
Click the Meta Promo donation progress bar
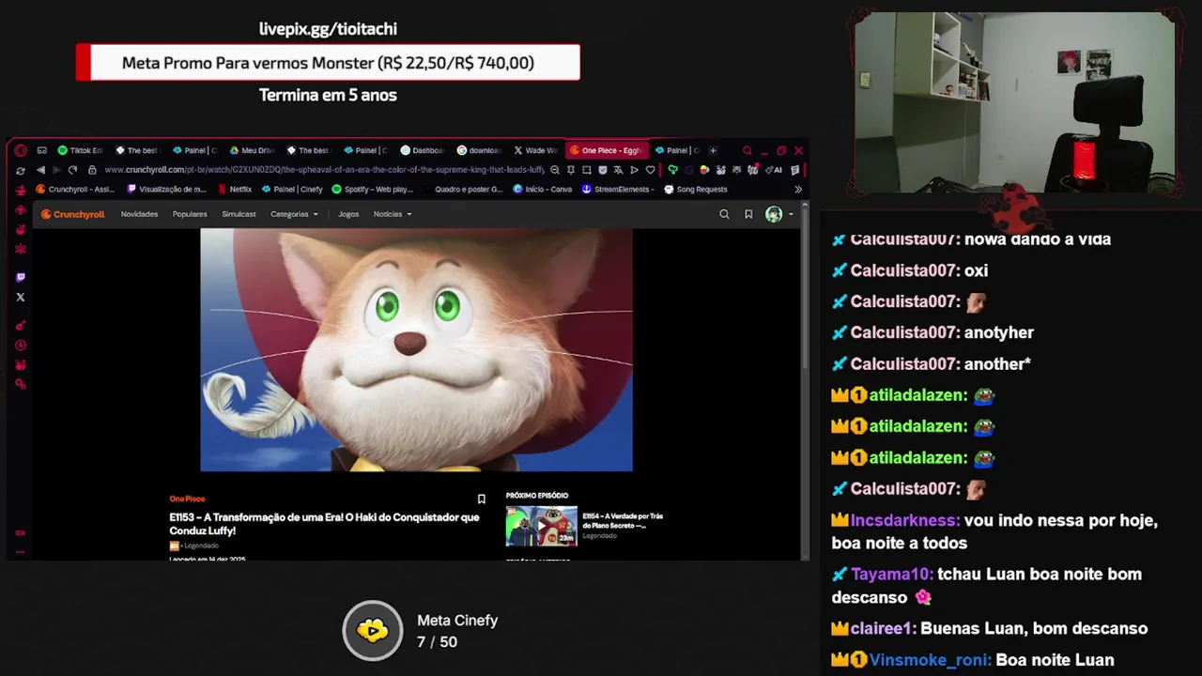328,63
